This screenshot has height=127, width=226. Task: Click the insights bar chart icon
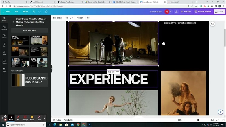[x=176, y=12]
